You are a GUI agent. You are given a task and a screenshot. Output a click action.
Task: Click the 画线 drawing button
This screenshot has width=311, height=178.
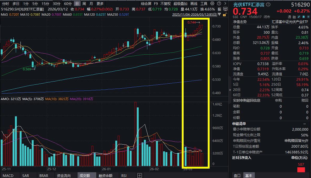coord(194,4)
